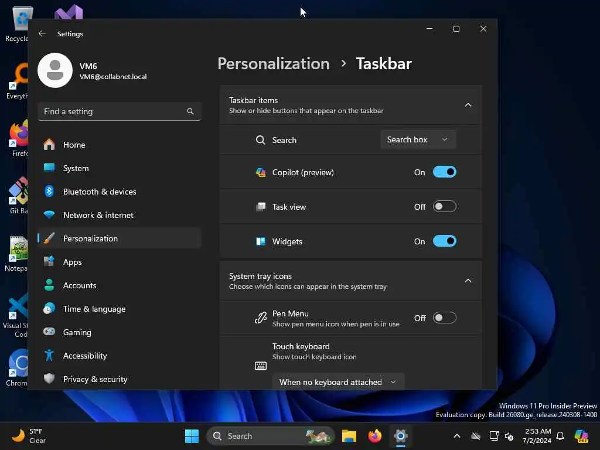The width and height of the screenshot is (600, 450).
Task: Open Gaming settings page
Action: (x=120, y=332)
